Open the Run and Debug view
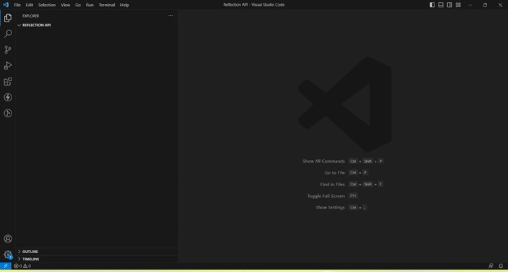508x272 pixels. (8, 65)
